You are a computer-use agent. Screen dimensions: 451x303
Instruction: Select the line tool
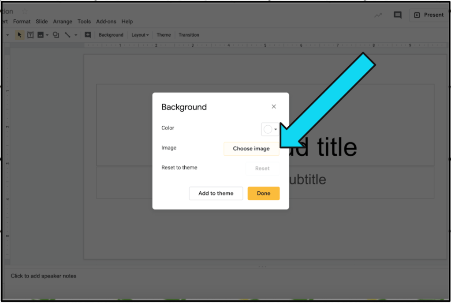click(67, 35)
